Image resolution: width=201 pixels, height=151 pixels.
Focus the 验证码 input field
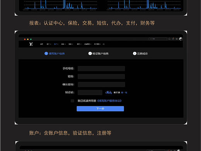tap(90, 93)
